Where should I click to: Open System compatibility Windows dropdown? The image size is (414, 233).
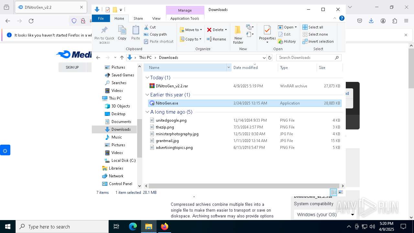click(x=325, y=215)
